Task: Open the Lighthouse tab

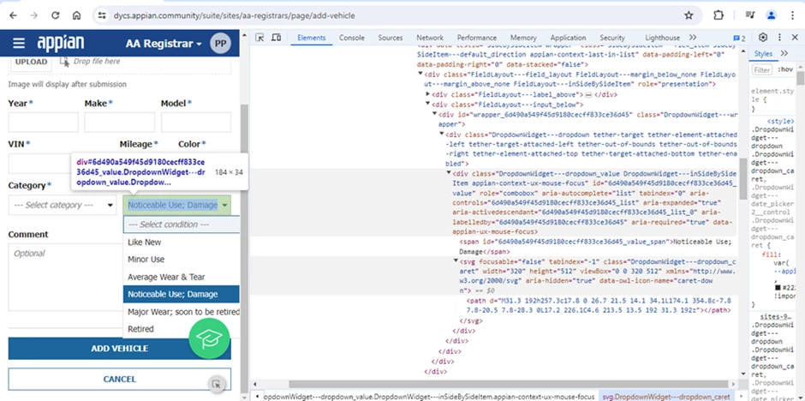Action: [x=662, y=38]
